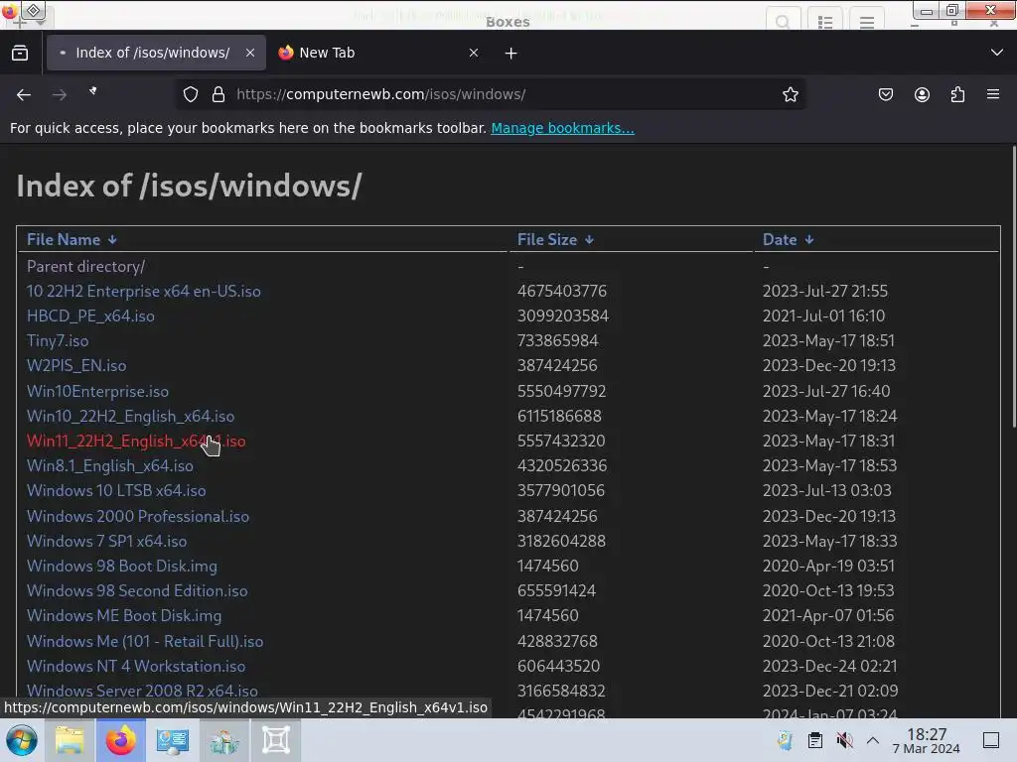
Task: Show site security padlock info
Action: (x=218, y=94)
